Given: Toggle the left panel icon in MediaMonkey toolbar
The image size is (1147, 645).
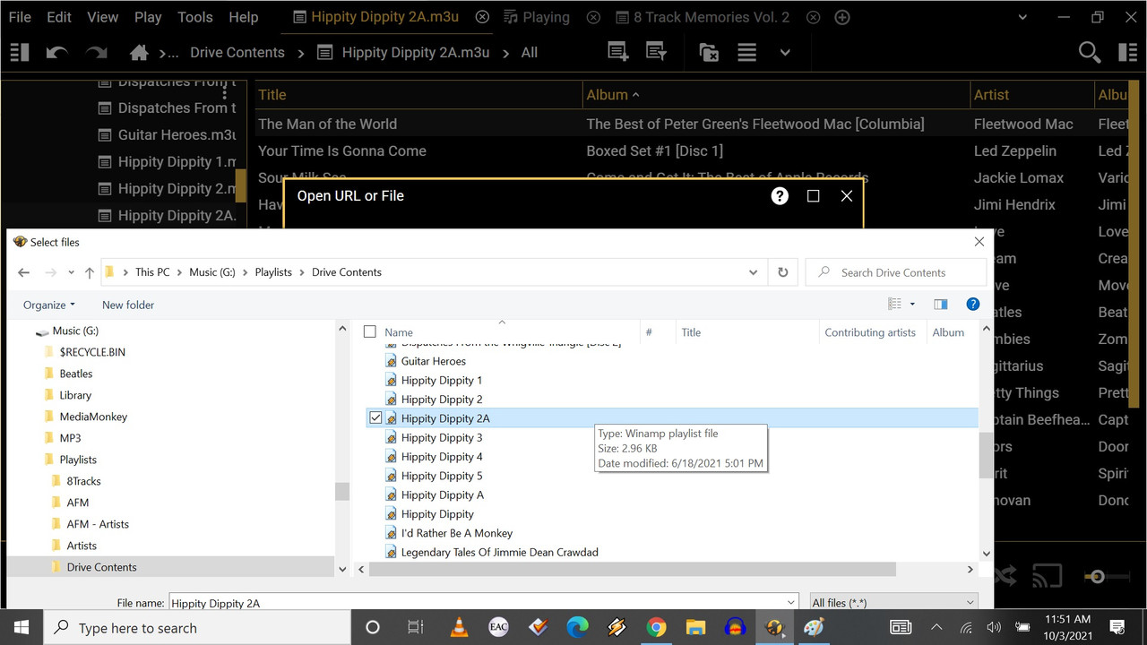Looking at the screenshot, I should pyautogui.click(x=20, y=53).
